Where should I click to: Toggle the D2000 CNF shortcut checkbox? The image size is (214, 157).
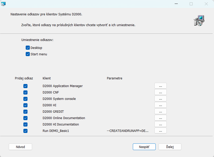pos(25,92)
